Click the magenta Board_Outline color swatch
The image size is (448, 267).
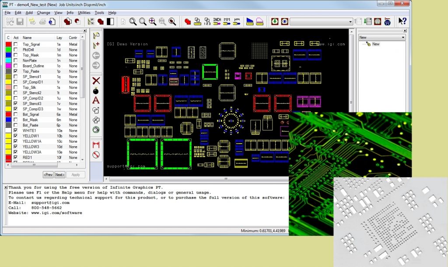pyautogui.click(x=8, y=66)
